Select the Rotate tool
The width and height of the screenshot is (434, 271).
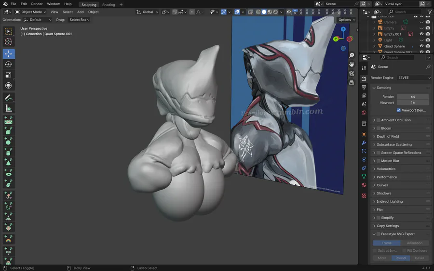[x=9, y=65]
